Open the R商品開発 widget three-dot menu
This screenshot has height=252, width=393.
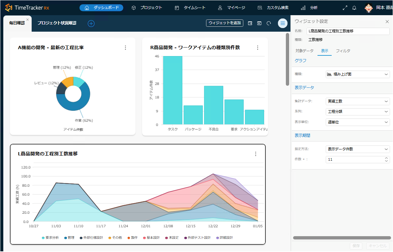coord(257,47)
